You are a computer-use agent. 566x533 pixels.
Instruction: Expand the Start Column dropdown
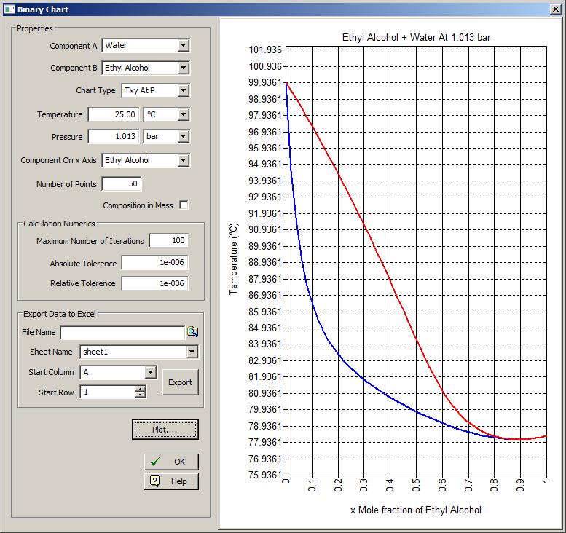click(x=150, y=372)
